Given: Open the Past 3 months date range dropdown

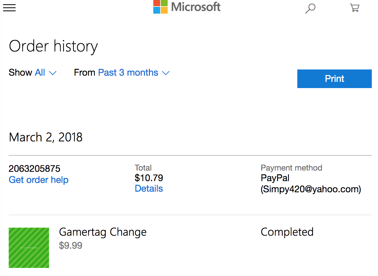Looking at the screenshot, I should (x=128, y=73).
